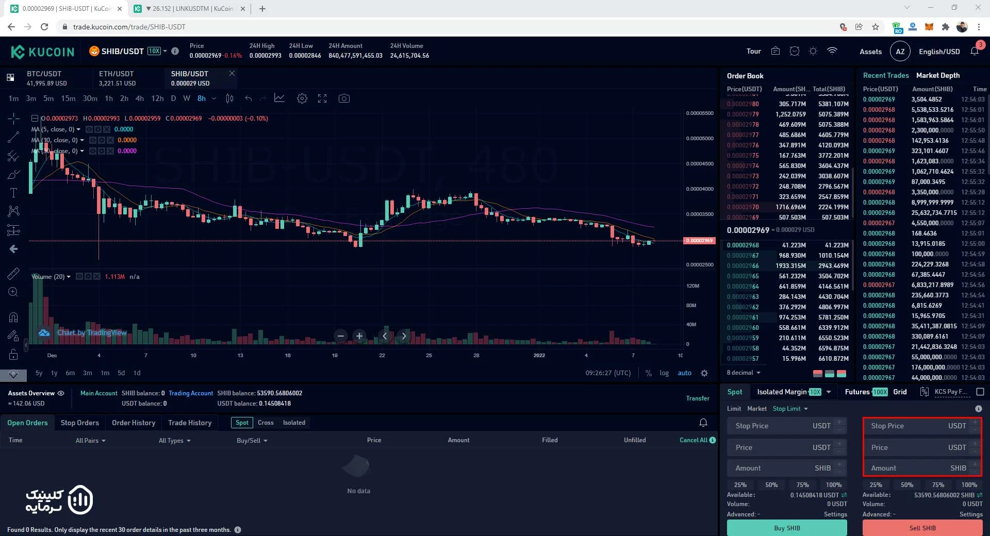The height and width of the screenshot is (536, 990).
Task: Switch theme with the sun icon
Action: coord(813,51)
